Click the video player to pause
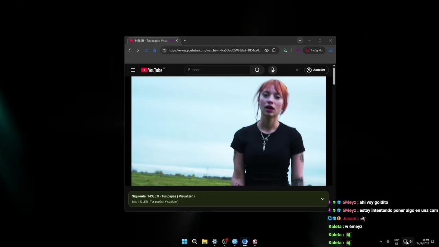This screenshot has height=247, width=439. pyautogui.click(x=228, y=131)
